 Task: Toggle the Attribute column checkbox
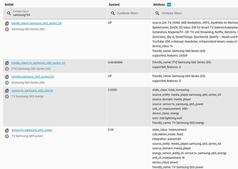169,4
